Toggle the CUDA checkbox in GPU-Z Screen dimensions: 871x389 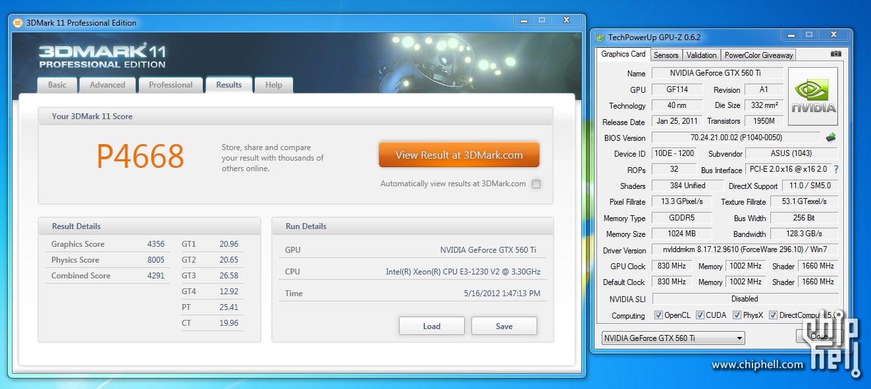[x=700, y=315]
